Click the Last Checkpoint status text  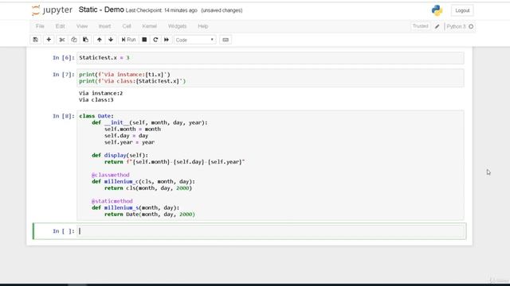click(161, 10)
